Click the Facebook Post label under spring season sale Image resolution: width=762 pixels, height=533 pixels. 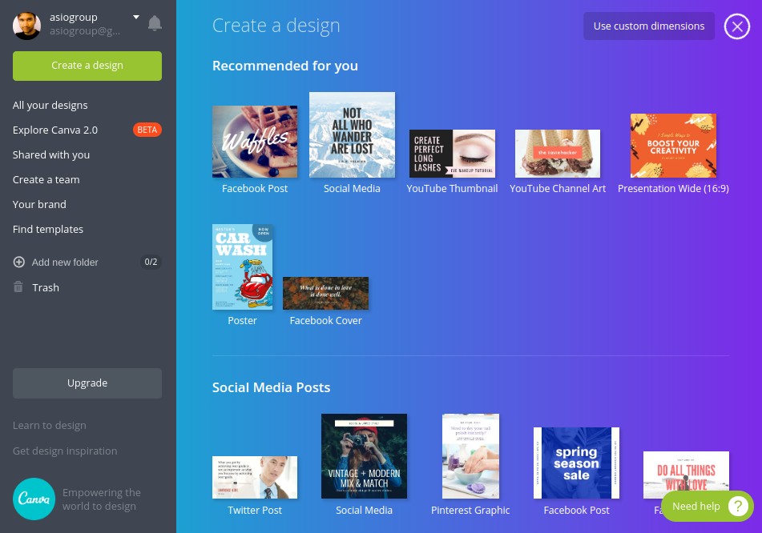576,510
